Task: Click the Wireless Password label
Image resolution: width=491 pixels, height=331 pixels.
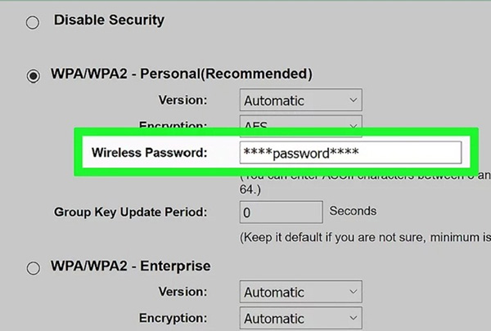Action: [149, 153]
